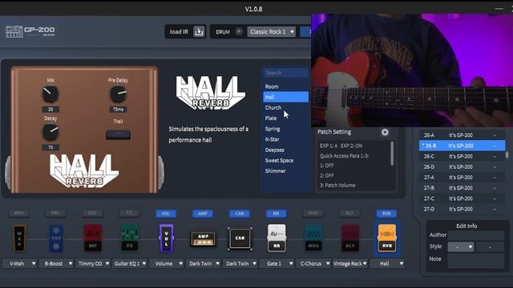
Task: Toggle the DLY module on
Action: click(349, 214)
